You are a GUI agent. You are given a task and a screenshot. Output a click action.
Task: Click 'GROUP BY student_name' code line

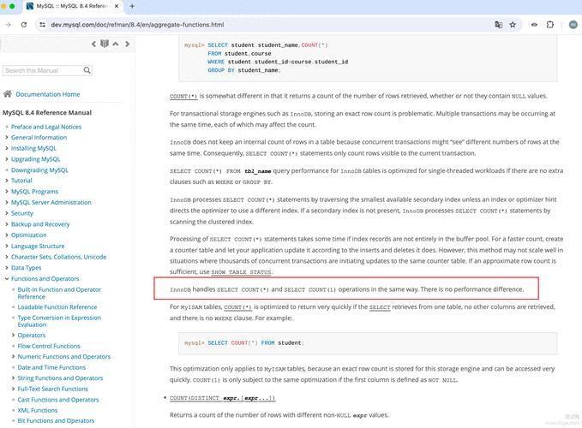coord(244,70)
